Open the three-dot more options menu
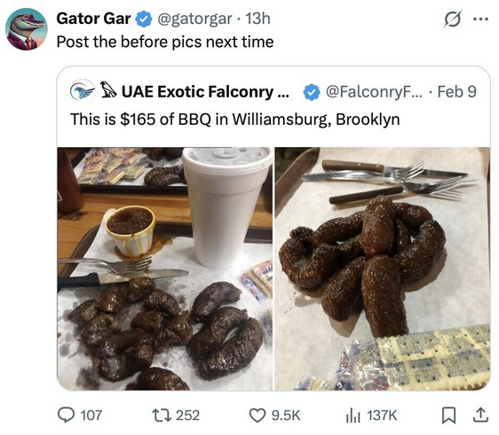499x435 pixels. [480, 19]
